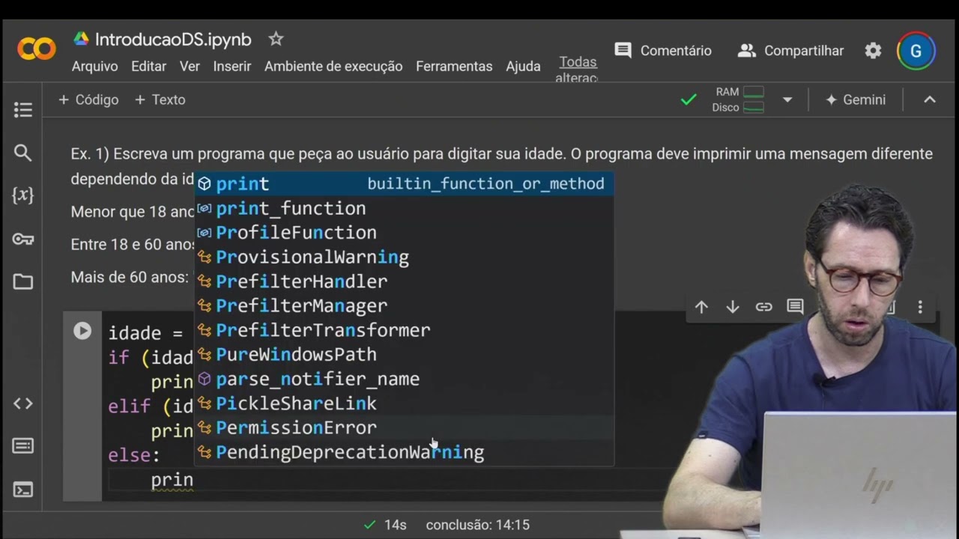Click the Todas alterações link
The image size is (959, 539).
click(x=578, y=70)
